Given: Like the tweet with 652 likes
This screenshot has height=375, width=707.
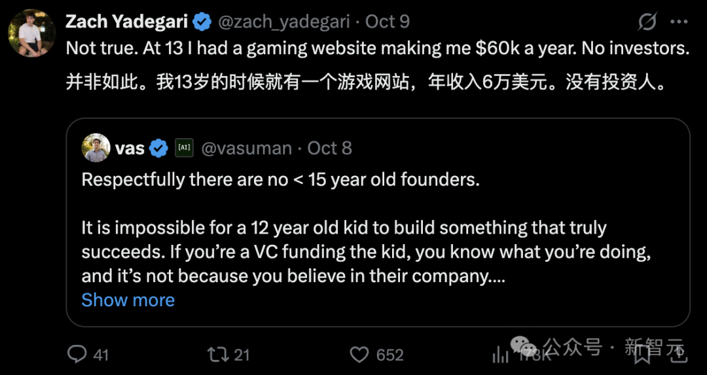Looking at the screenshot, I should pos(359,355).
